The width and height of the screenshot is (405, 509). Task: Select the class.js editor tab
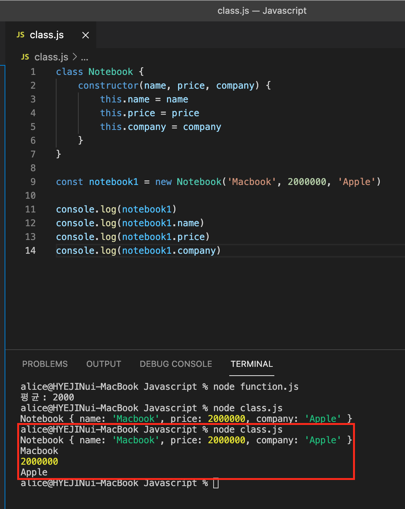[x=51, y=35]
